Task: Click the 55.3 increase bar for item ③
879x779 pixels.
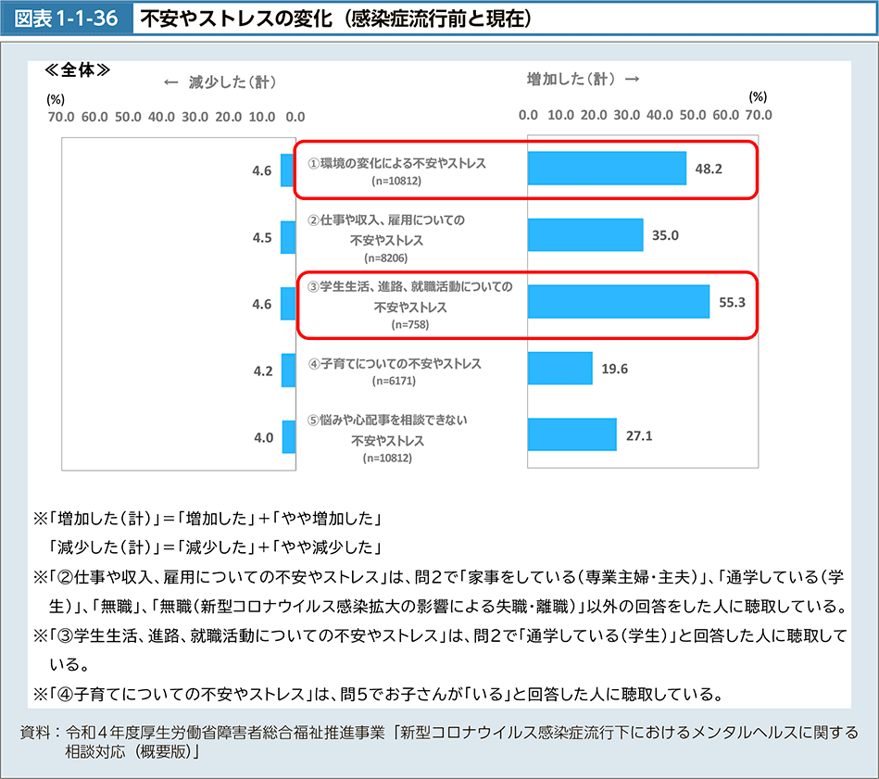Action: tap(618, 302)
